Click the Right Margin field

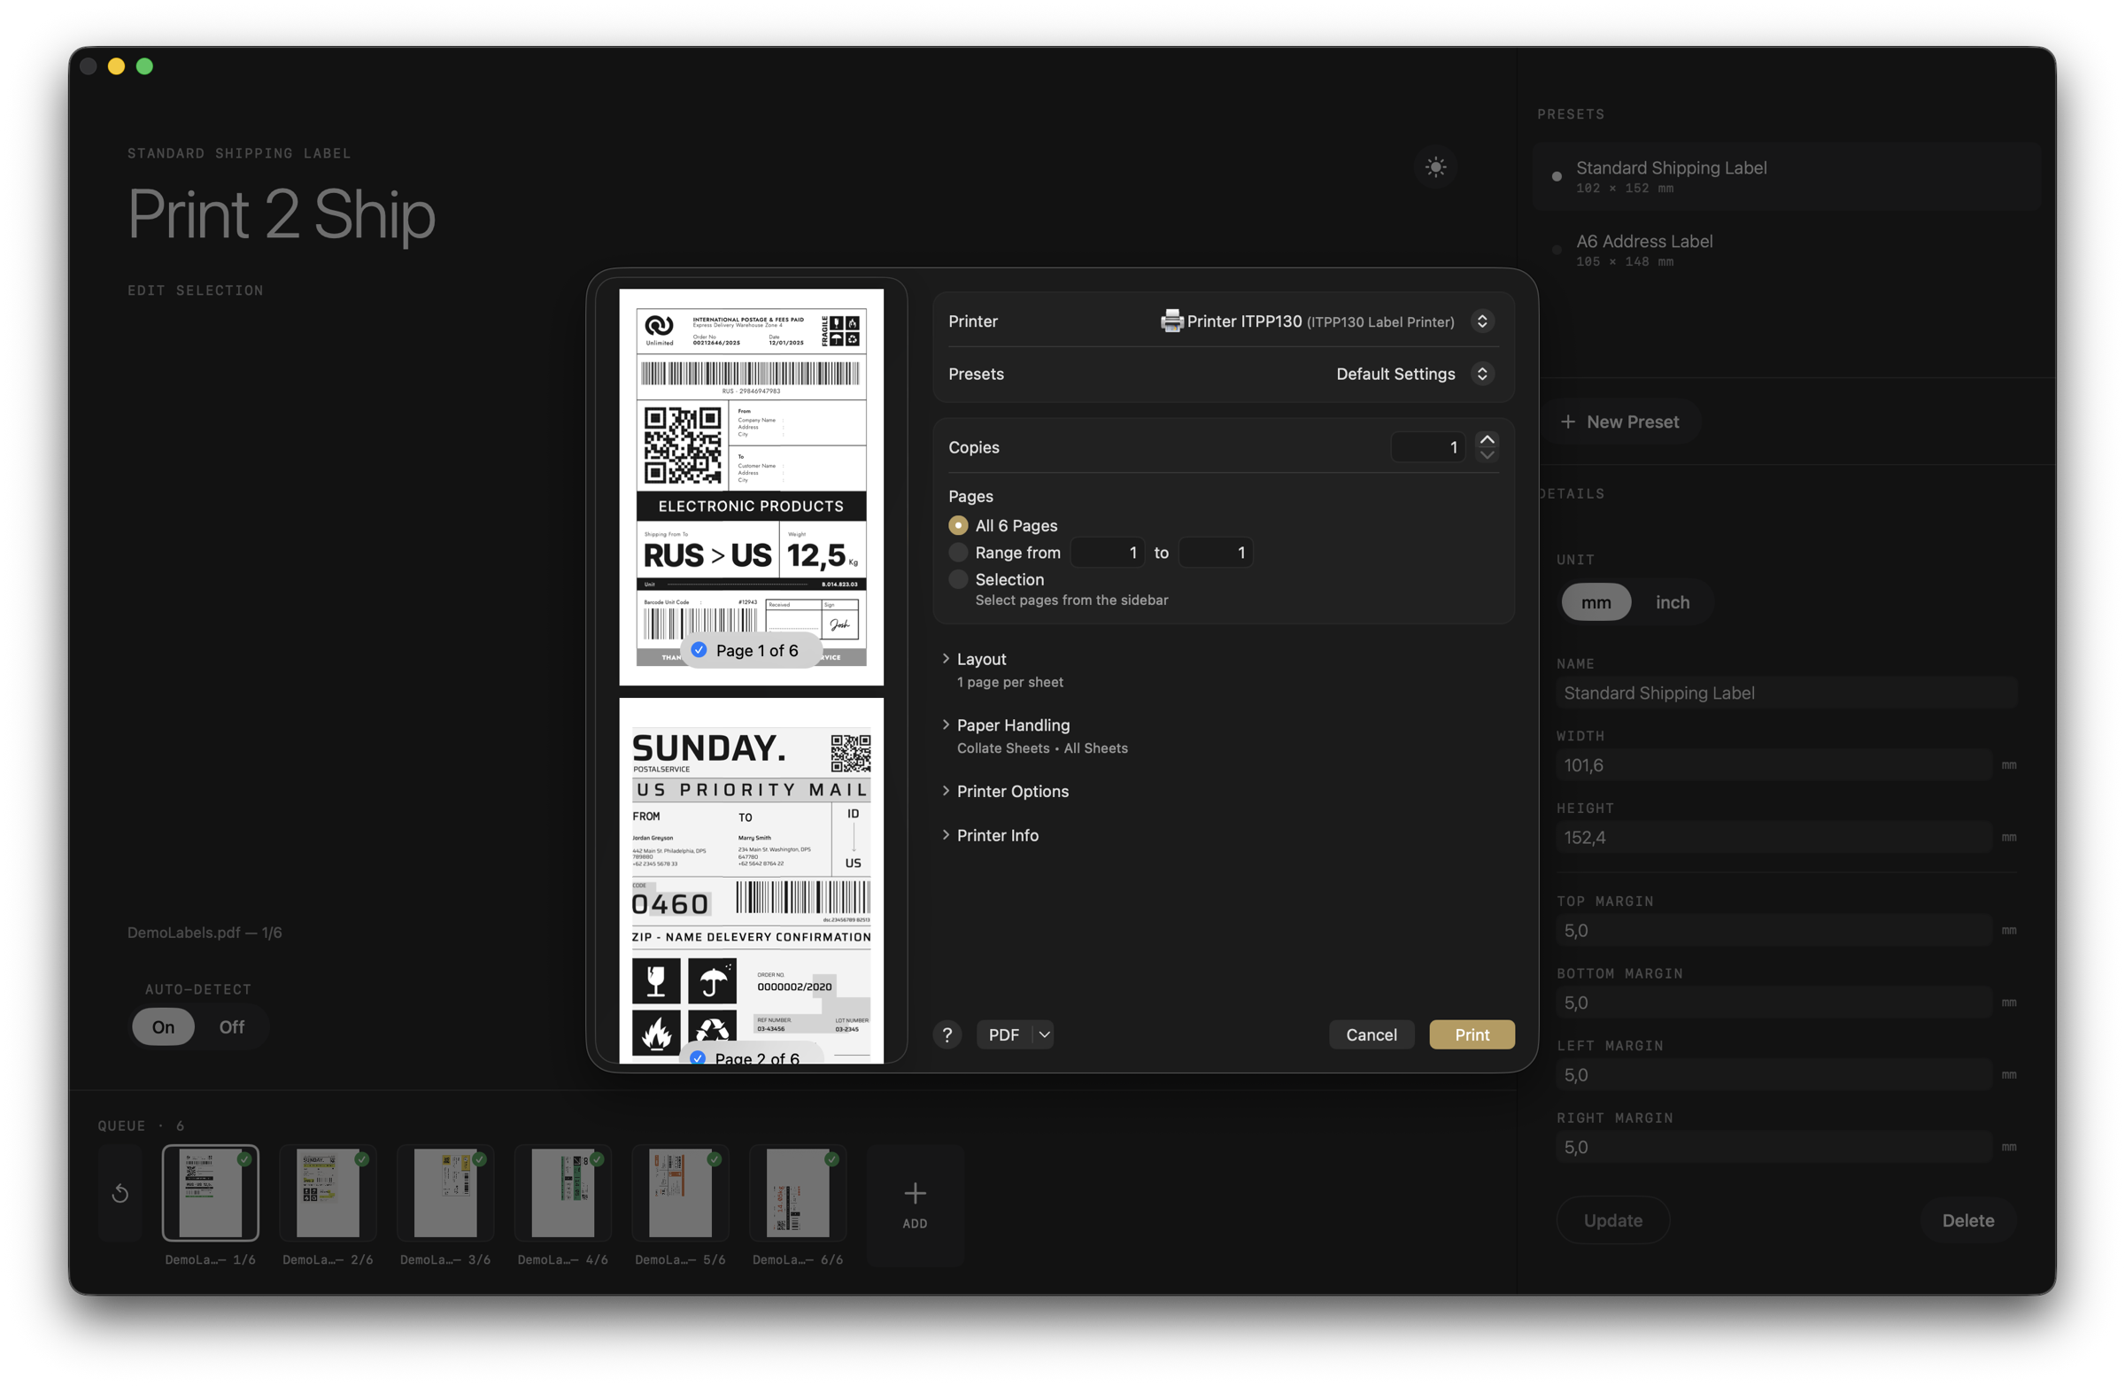[x=1774, y=1148]
